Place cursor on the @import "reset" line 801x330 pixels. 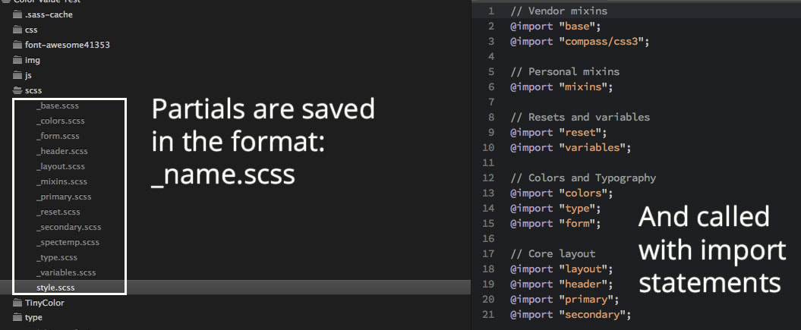point(558,133)
